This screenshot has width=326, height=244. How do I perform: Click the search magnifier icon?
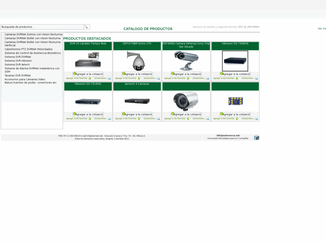click(x=87, y=27)
